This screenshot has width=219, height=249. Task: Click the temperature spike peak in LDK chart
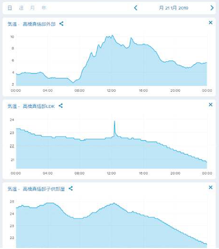point(114,121)
